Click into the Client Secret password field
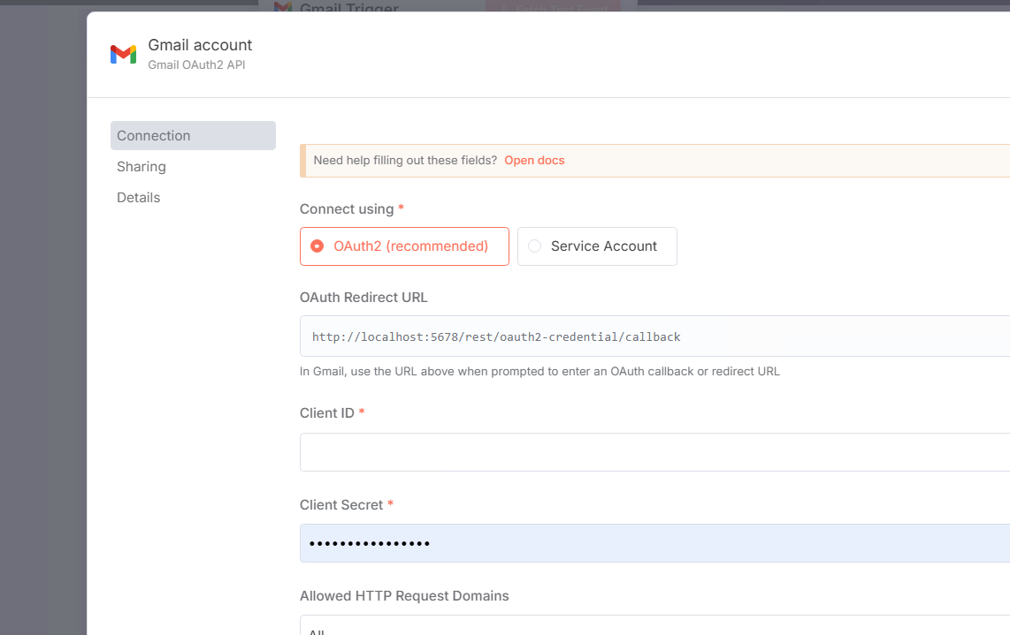 pyautogui.click(x=654, y=543)
